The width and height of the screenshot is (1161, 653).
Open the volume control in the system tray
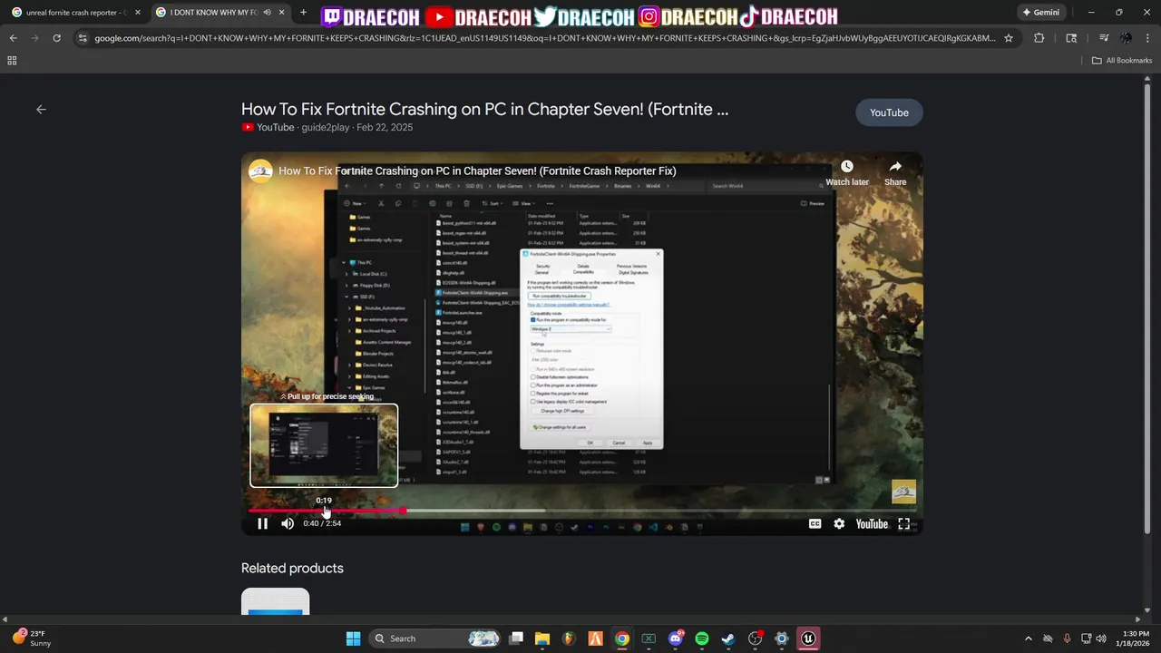click(1101, 638)
